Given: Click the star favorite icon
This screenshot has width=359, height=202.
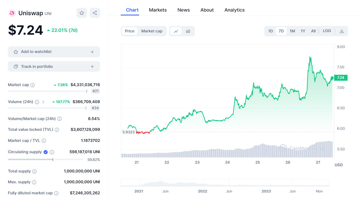Looking at the screenshot, I should [x=82, y=13].
